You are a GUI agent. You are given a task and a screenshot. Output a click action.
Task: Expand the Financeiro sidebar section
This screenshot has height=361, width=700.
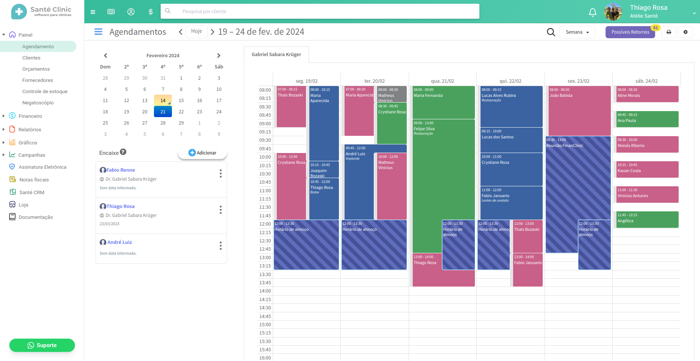(x=30, y=116)
